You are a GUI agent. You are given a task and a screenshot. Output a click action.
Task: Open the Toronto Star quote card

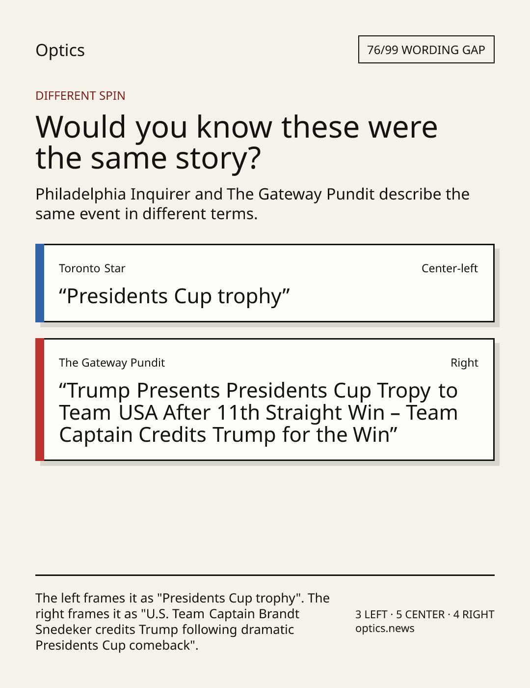[x=265, y=283]
